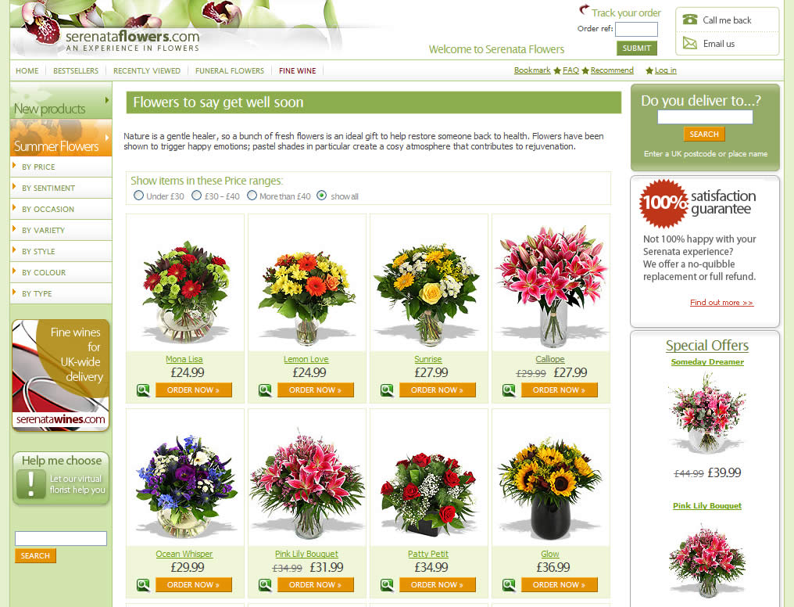Click the Pink Lily Bouquet special offer link
This screenshot has width=794, height=607.
[x=707, y=505]
